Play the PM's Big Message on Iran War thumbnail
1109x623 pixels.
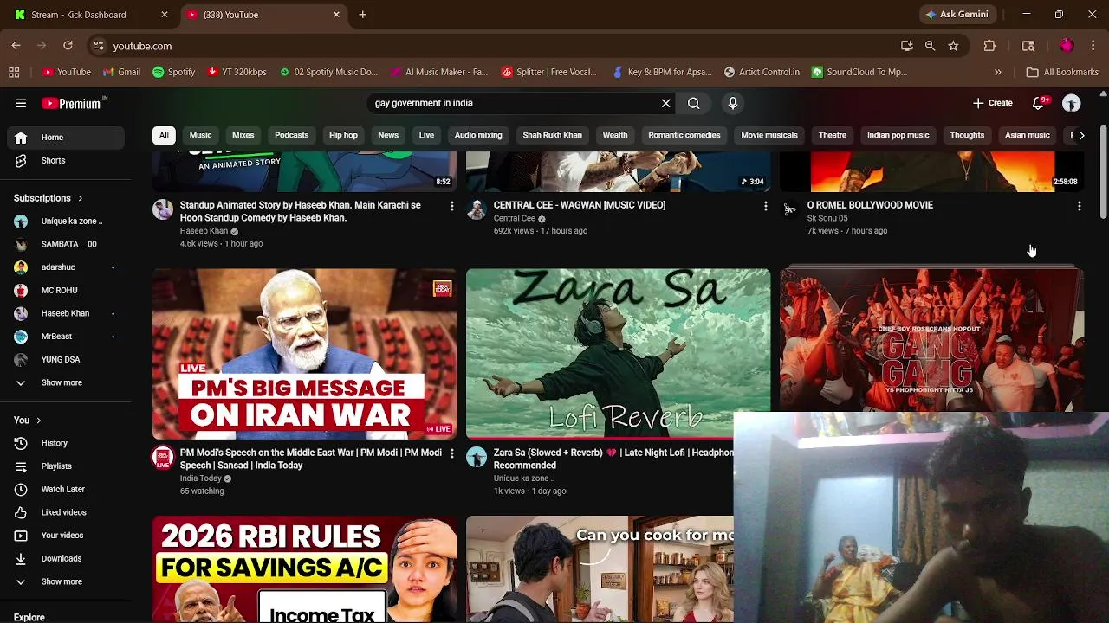(304, 354)
